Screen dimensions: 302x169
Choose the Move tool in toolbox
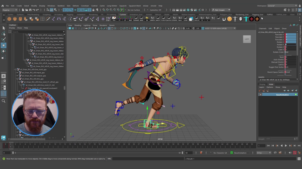coord(4,46)
